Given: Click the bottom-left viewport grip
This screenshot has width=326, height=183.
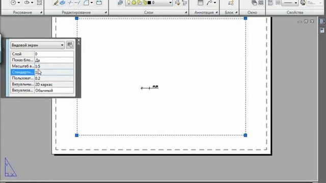Looking at the screenshot, I should 77,135.
